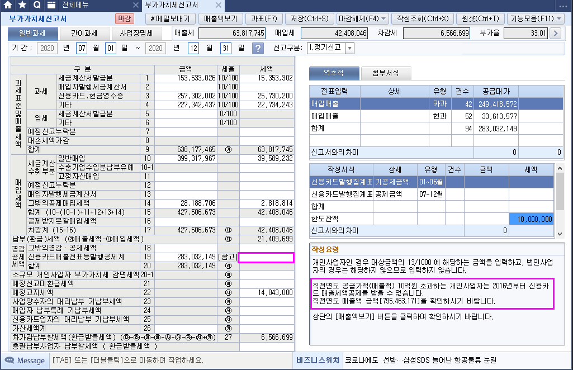Open the top-right more options dots
Image resolution: width=573 pixels, height=370 pixels.
[x=563, y=6]
